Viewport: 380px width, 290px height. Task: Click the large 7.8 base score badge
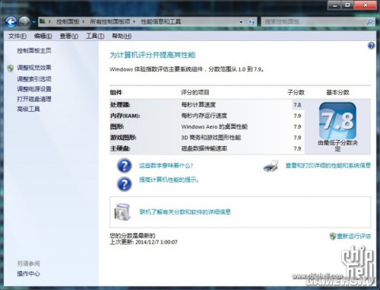point(337,121)
